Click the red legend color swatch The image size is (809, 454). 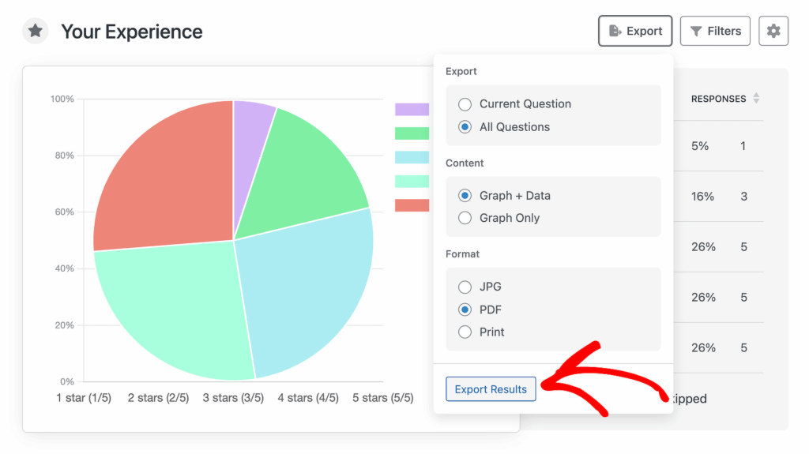412,205
